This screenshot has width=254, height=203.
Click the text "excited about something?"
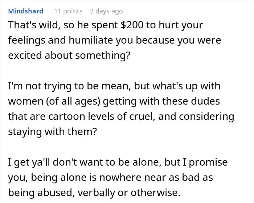pos(69,56)
